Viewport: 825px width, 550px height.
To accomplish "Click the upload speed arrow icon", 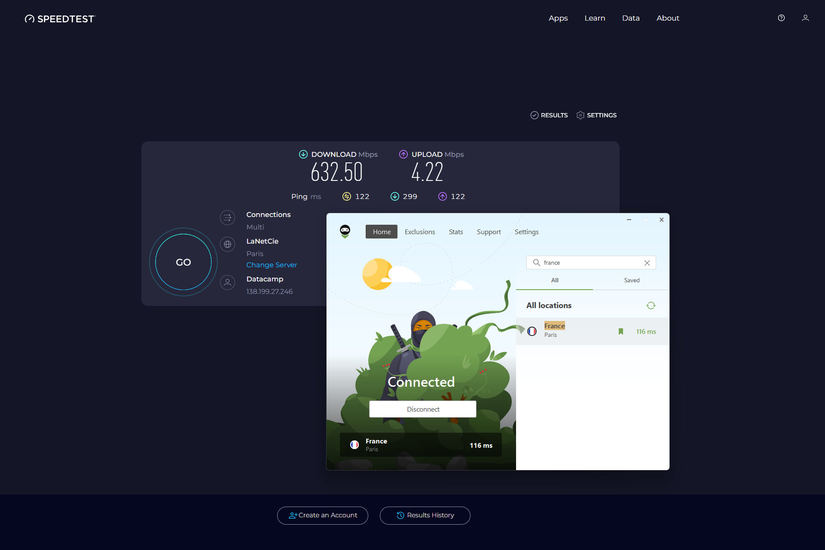I will tap(404, 153).
